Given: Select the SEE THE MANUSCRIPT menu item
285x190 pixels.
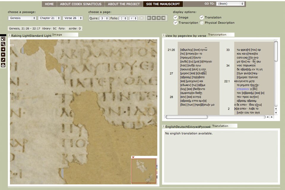Looking at the screenshot, I should pos(163,4).
